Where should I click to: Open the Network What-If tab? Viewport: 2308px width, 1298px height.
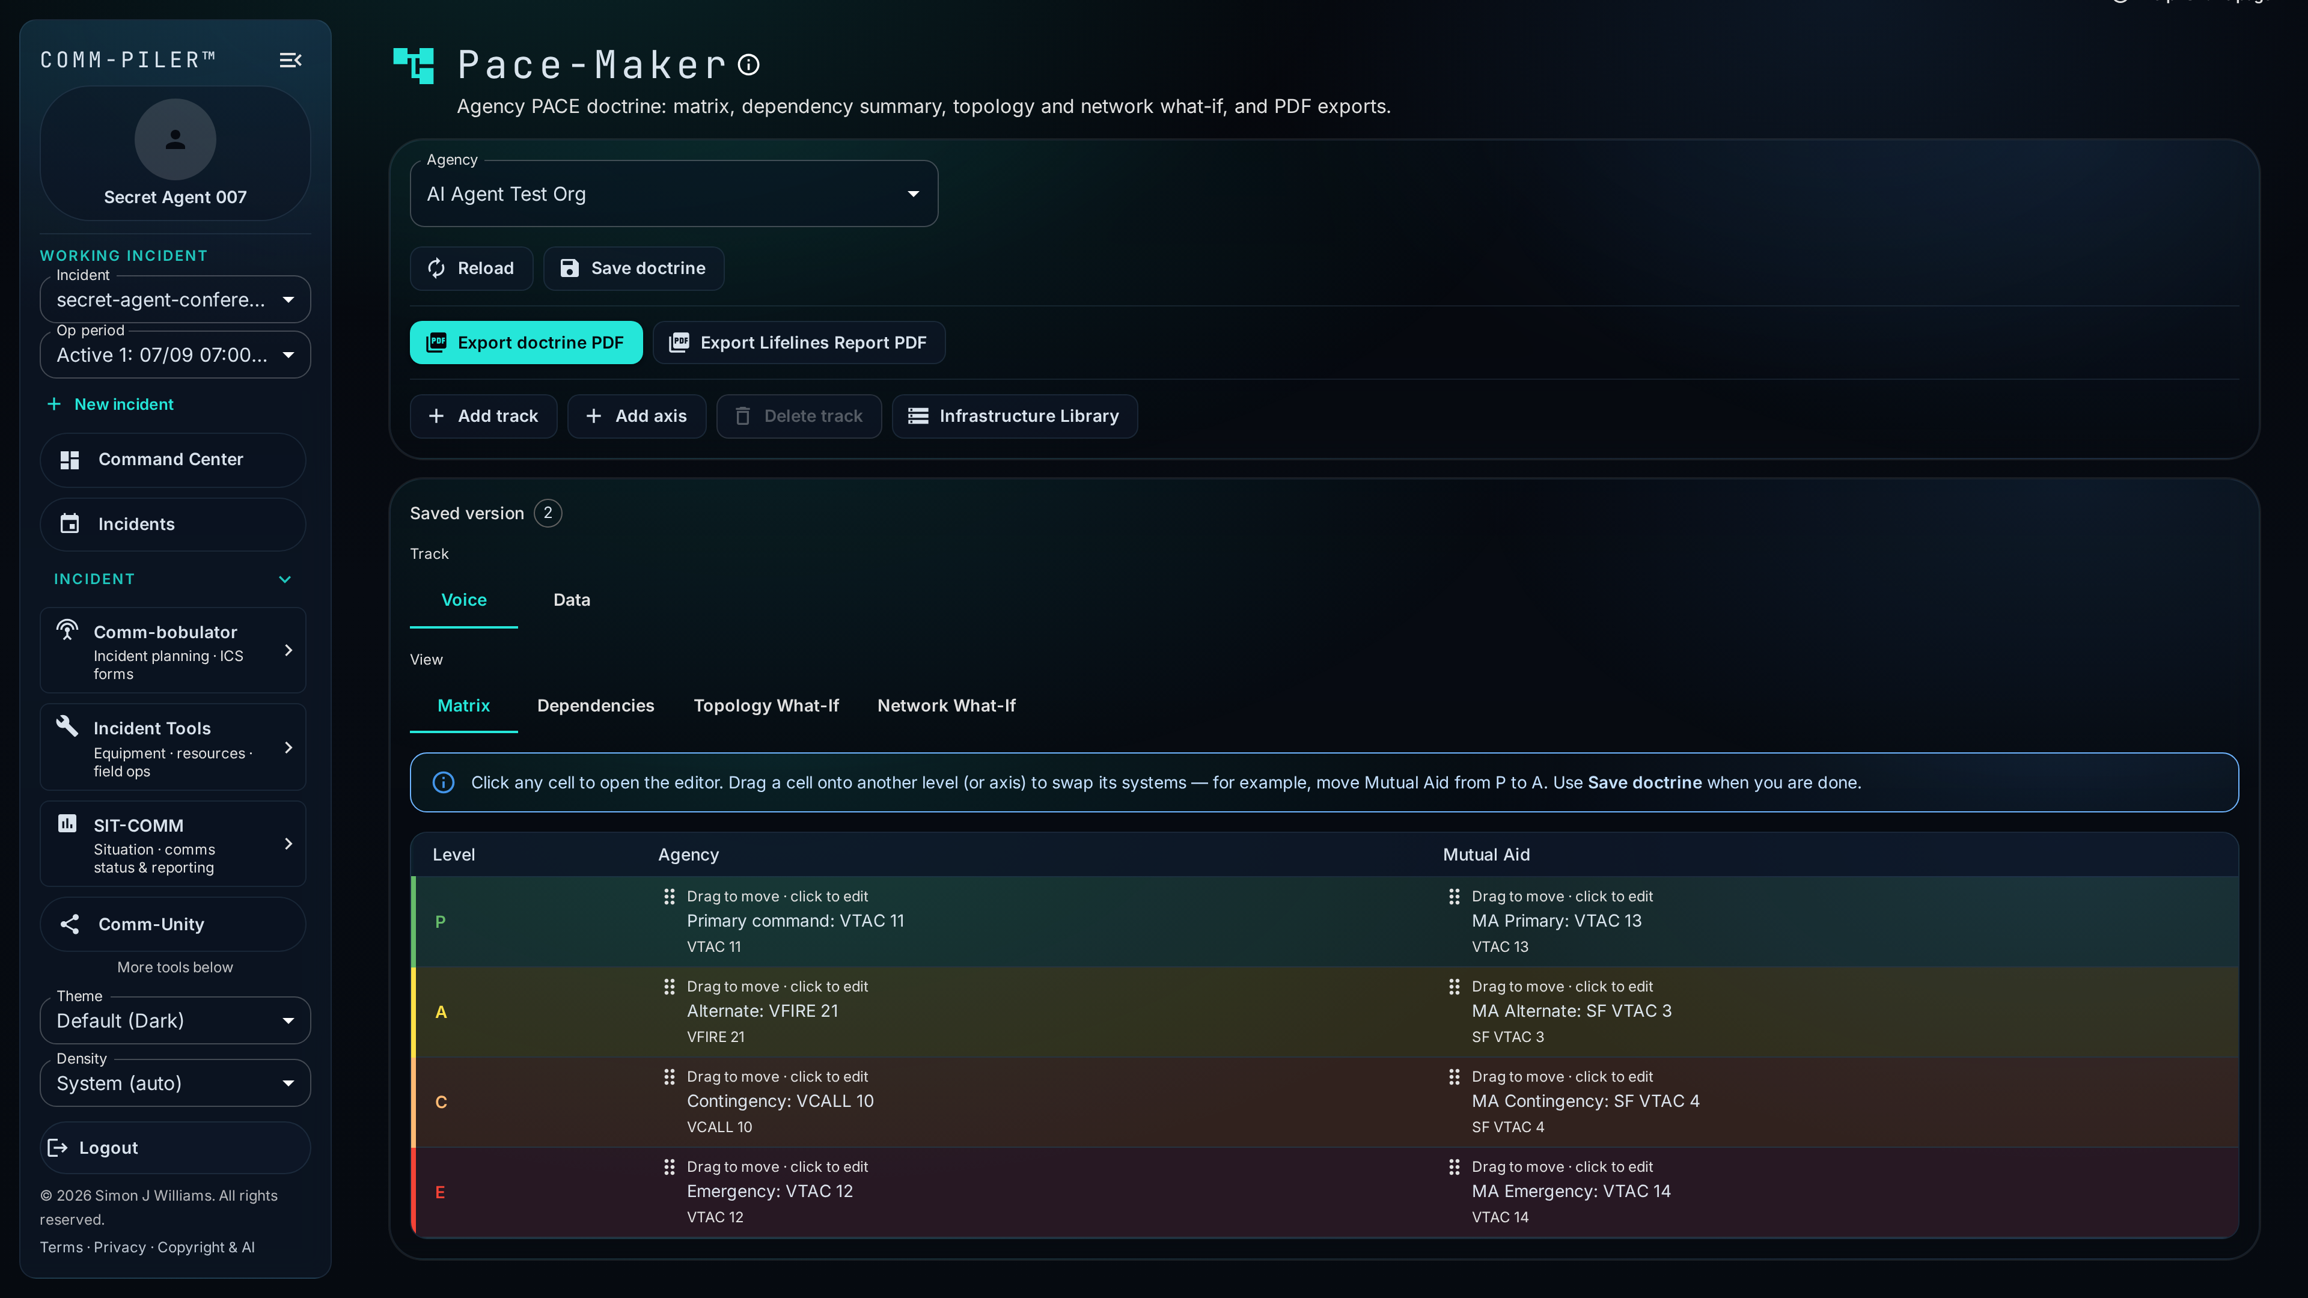click(x=946, y=706)
